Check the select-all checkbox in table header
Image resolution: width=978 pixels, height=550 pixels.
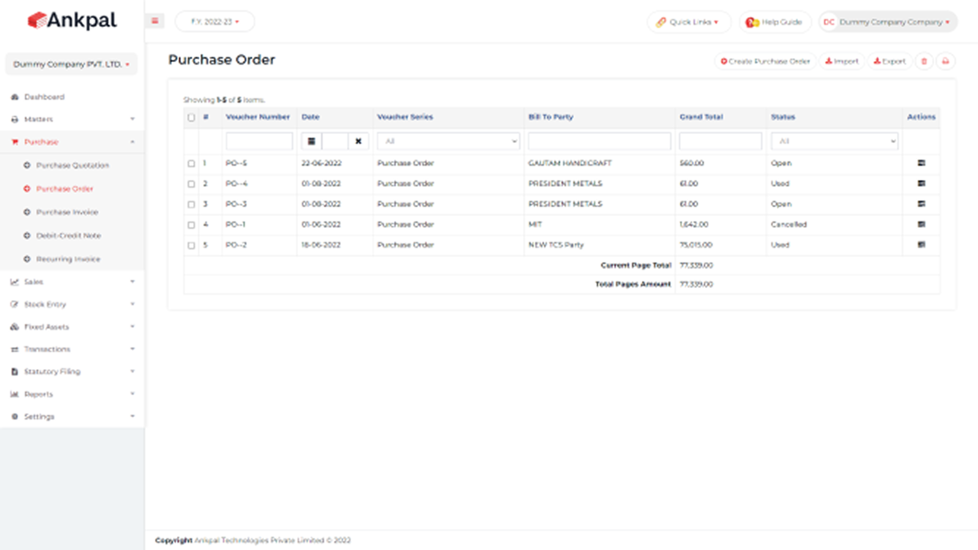[191, 117]
